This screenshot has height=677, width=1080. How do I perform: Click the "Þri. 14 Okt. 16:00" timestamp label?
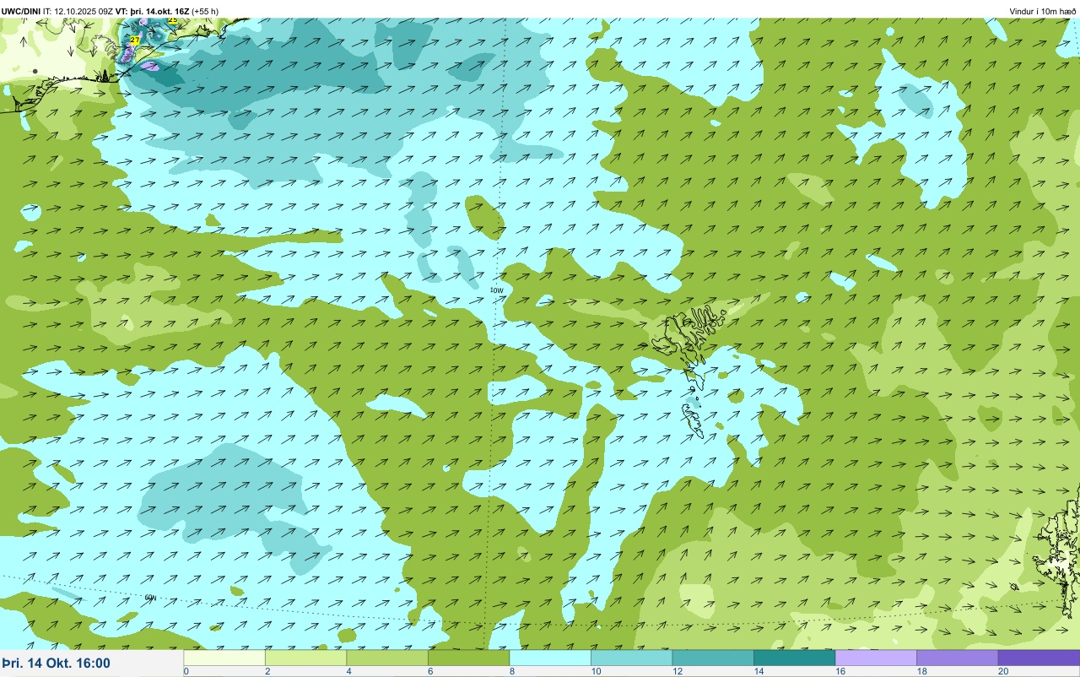coord(57,663)
